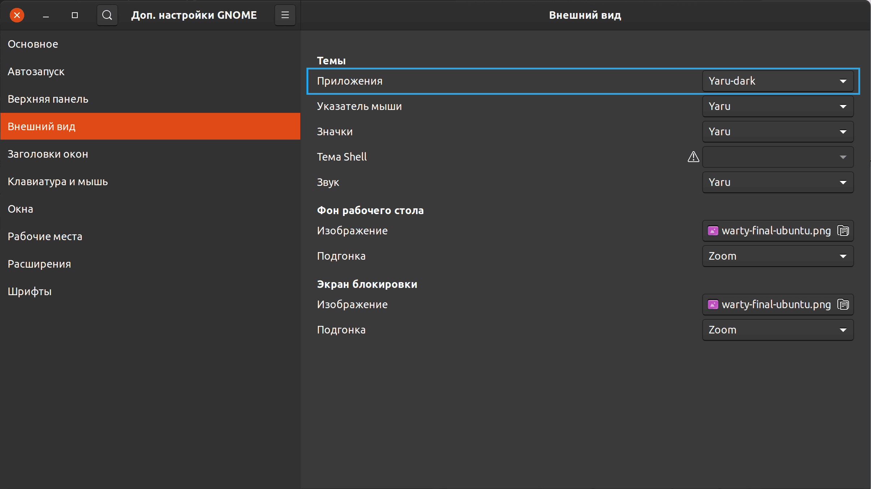
Task: Select the Основное sidebar section
Action: pos(150,44)
